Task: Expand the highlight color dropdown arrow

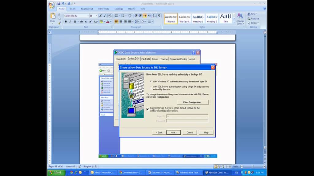Action: pyautogui.click(x=104, y=22)
